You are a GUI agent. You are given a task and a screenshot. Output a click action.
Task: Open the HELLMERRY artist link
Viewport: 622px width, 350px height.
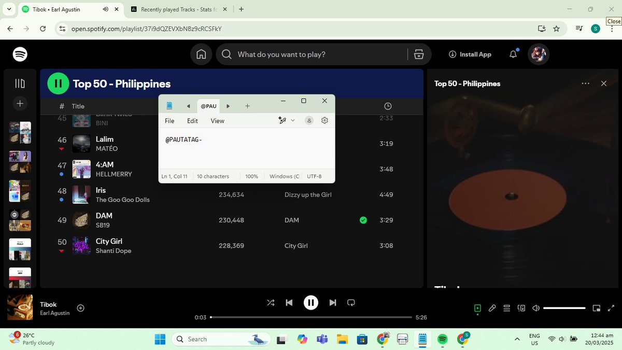[x=114, y=174]
